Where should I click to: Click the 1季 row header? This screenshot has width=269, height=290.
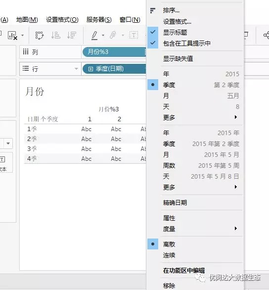click(32, 129)
